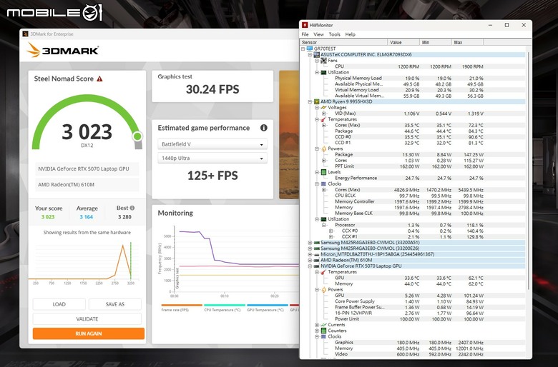558x367 pixels.
Task: Click the 3DMark logo in header
Action: (x=63, y=50)
